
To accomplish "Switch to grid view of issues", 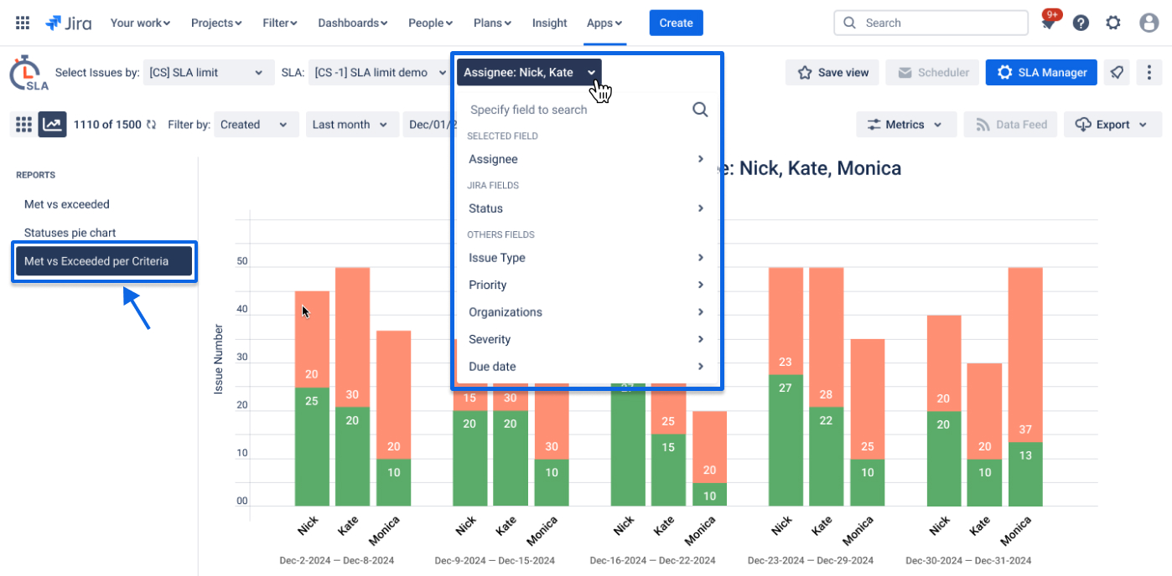I will pos(23,124).
